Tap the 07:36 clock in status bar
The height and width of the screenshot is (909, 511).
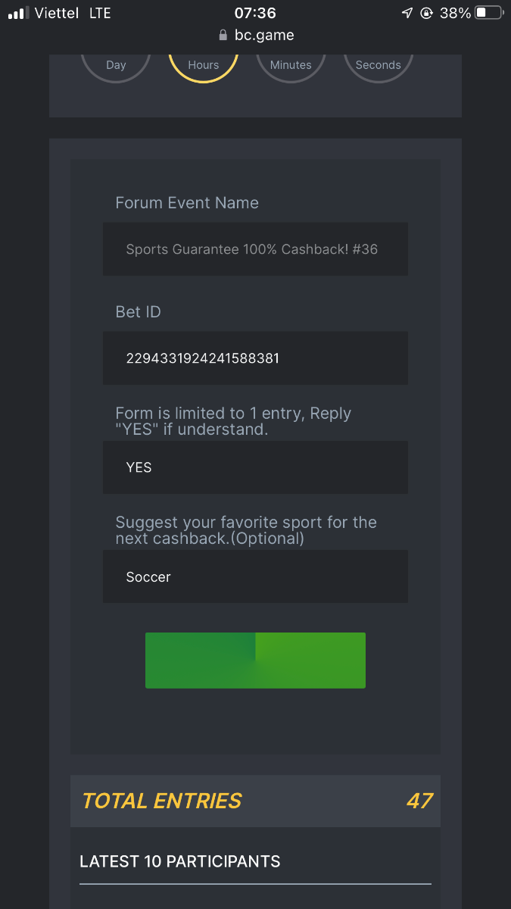255,13
